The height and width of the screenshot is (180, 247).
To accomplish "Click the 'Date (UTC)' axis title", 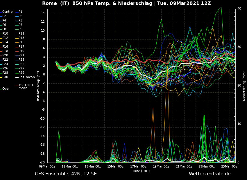I will [x=141, y=171].
